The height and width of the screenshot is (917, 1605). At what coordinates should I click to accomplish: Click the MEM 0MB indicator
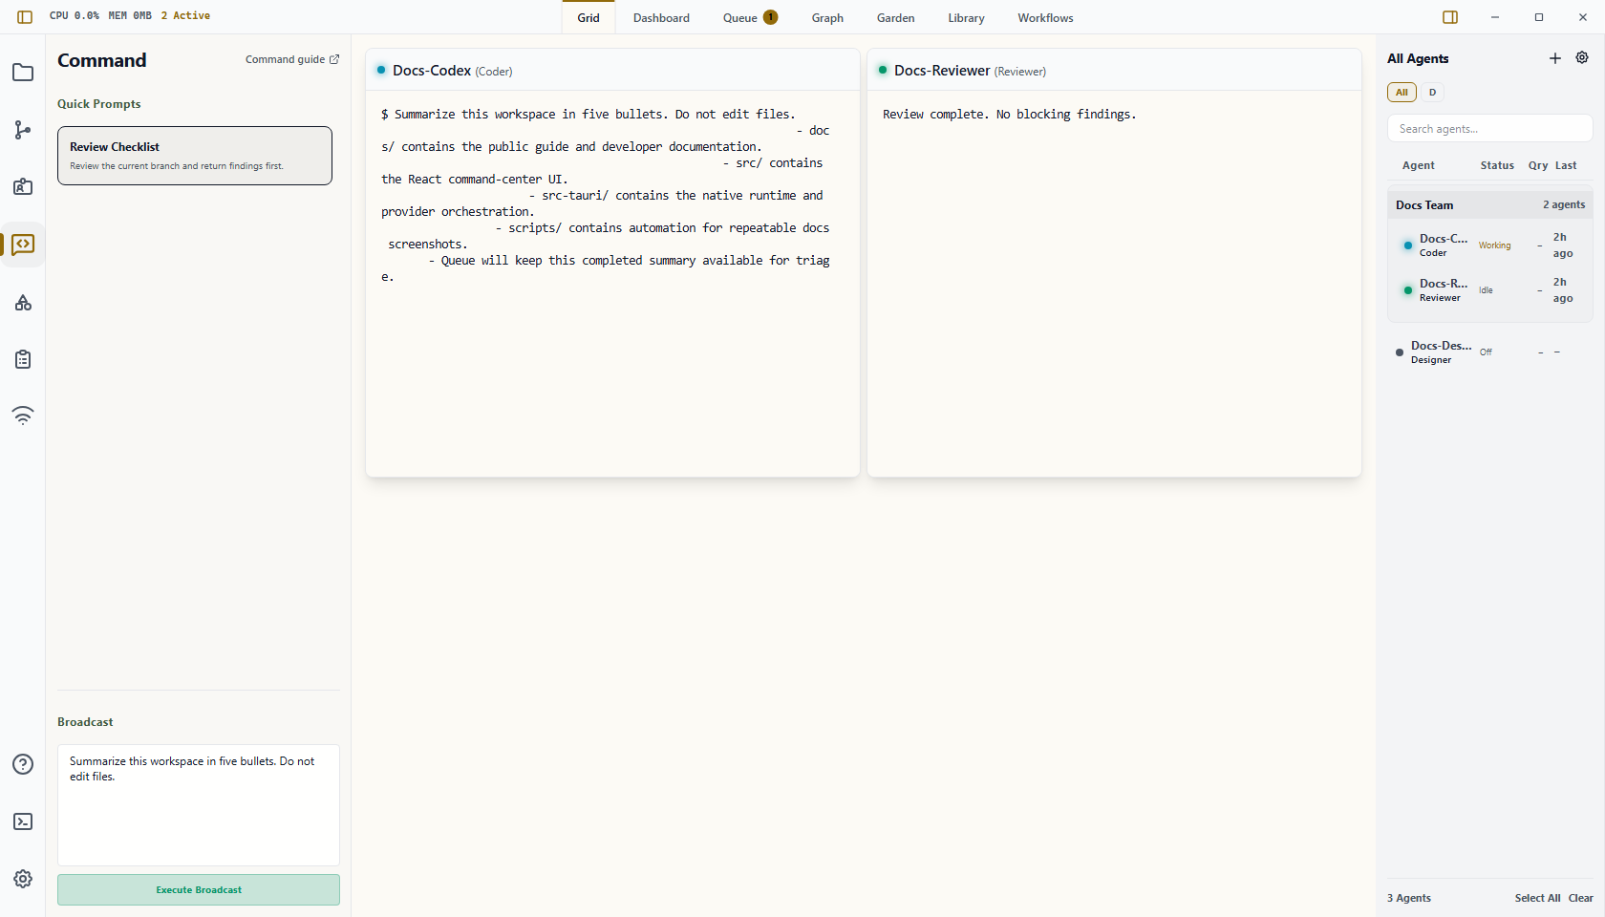[x=130, y=15]
